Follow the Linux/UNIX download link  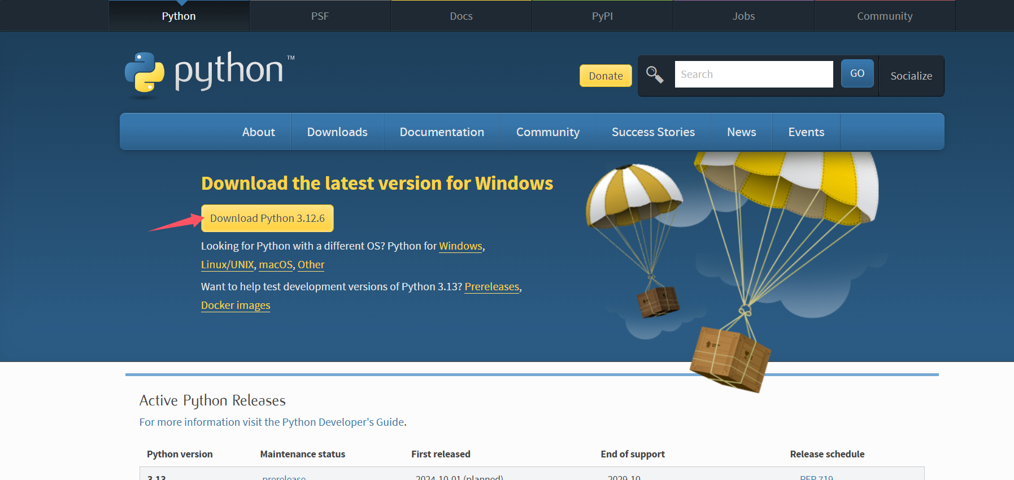point(227,265)
